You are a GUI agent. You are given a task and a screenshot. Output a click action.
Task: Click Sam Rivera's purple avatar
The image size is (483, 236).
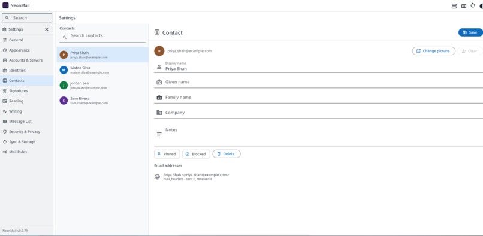[x=64, y=101]
